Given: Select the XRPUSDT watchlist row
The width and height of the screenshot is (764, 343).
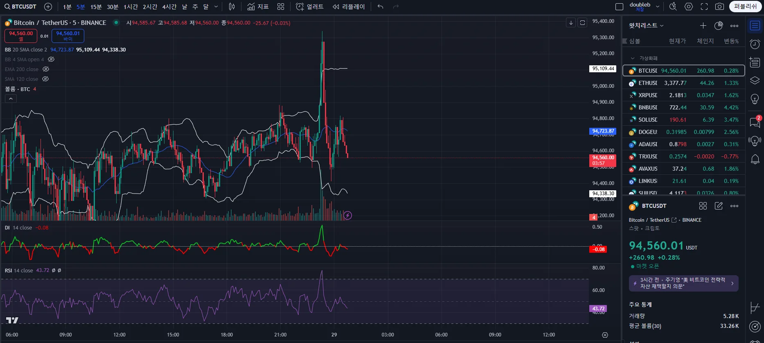Looking at the screenshot, I should point(683,95).
